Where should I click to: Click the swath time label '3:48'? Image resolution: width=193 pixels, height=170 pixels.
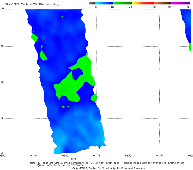click(73, 159)
